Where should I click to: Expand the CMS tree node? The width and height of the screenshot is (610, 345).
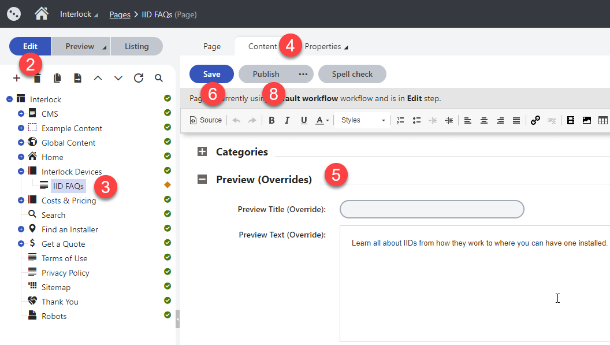tap(21, 114)
